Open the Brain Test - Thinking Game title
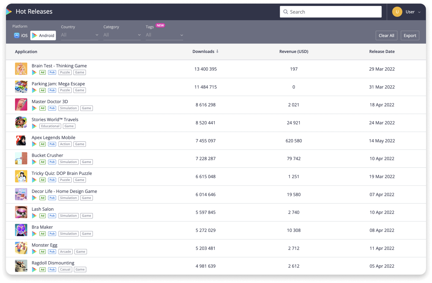Image resolution: width=432 pixels, height=283 pixels. pyautogui.click(x=59, y=66)
